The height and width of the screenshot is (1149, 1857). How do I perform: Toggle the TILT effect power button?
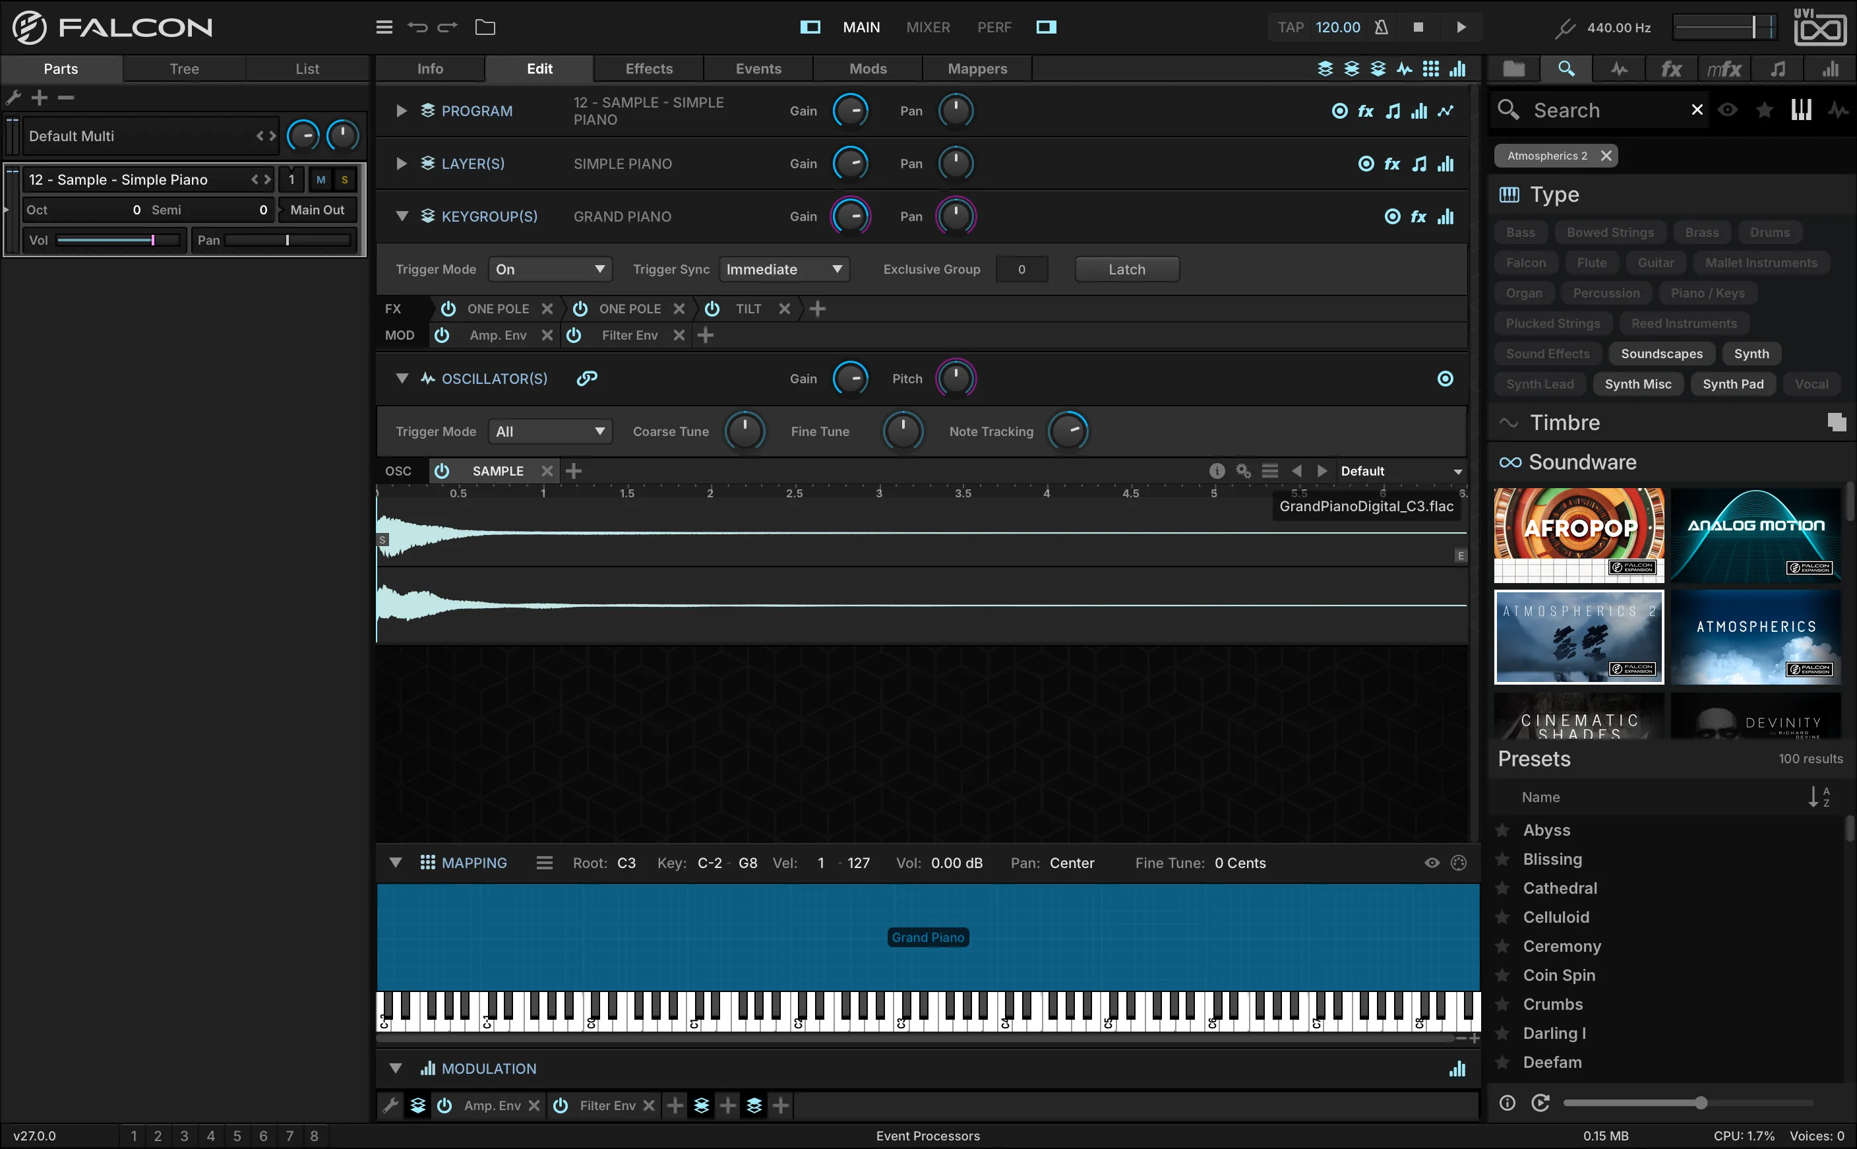click(712, 309)
